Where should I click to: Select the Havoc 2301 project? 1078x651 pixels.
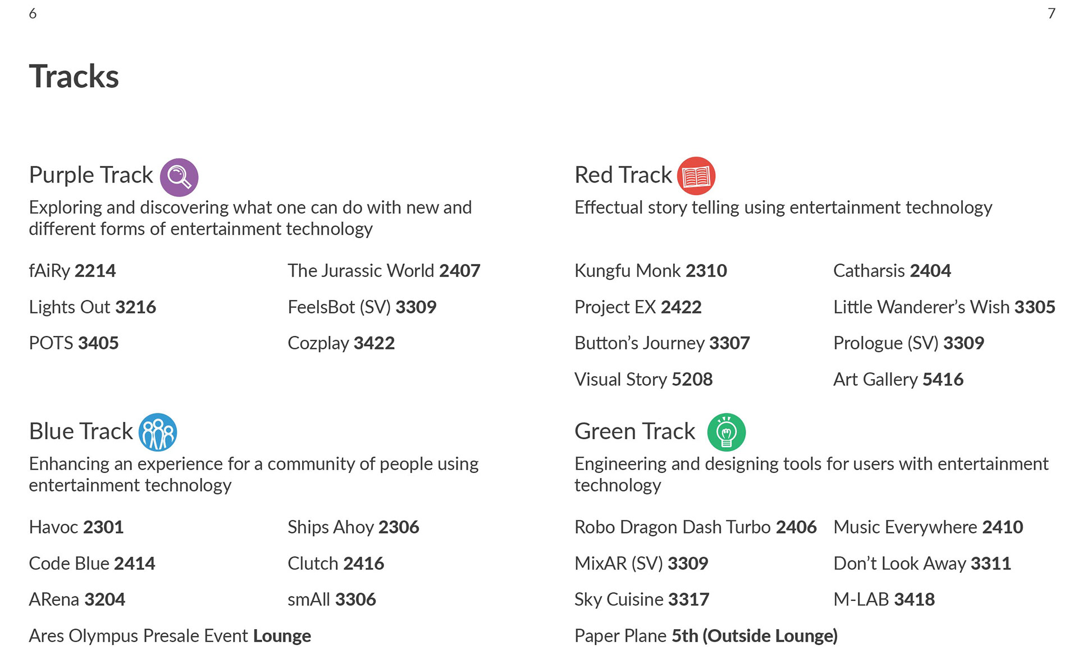tap(76, 527)
